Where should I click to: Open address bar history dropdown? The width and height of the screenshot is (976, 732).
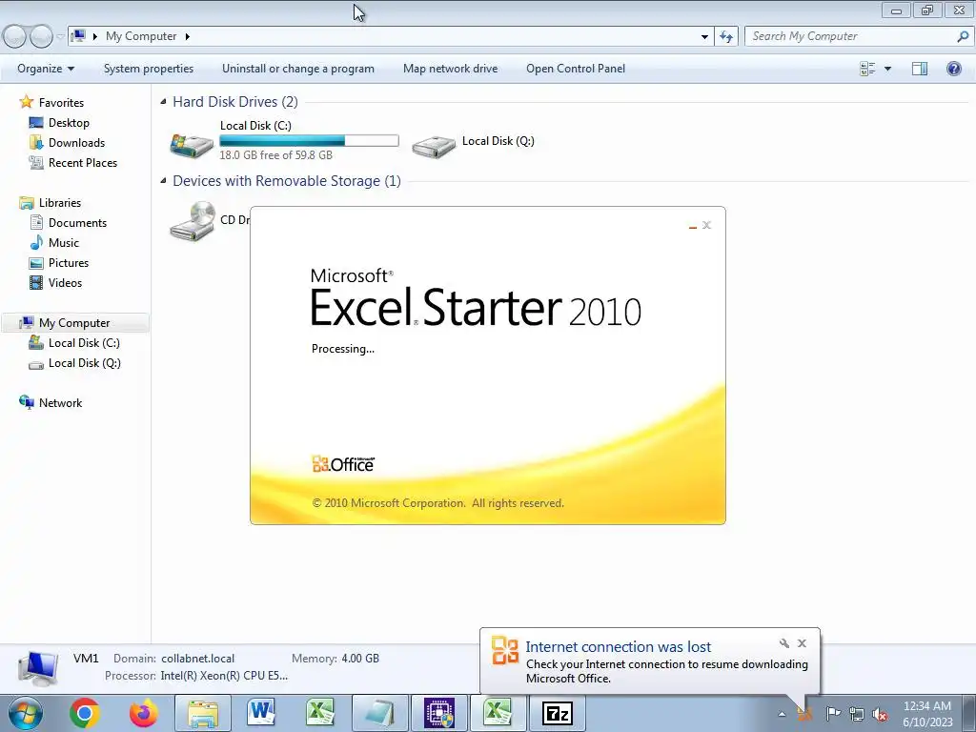(704, 37)
